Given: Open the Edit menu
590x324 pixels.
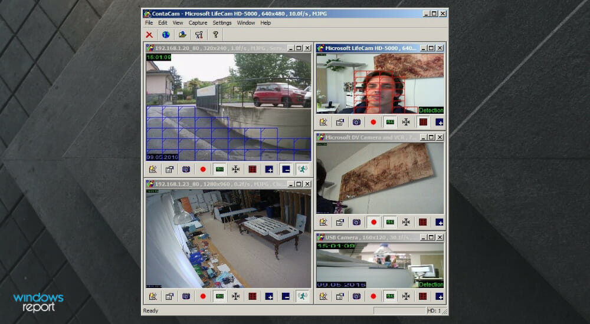Looking at the screenshot, I should tap(163, 23).
